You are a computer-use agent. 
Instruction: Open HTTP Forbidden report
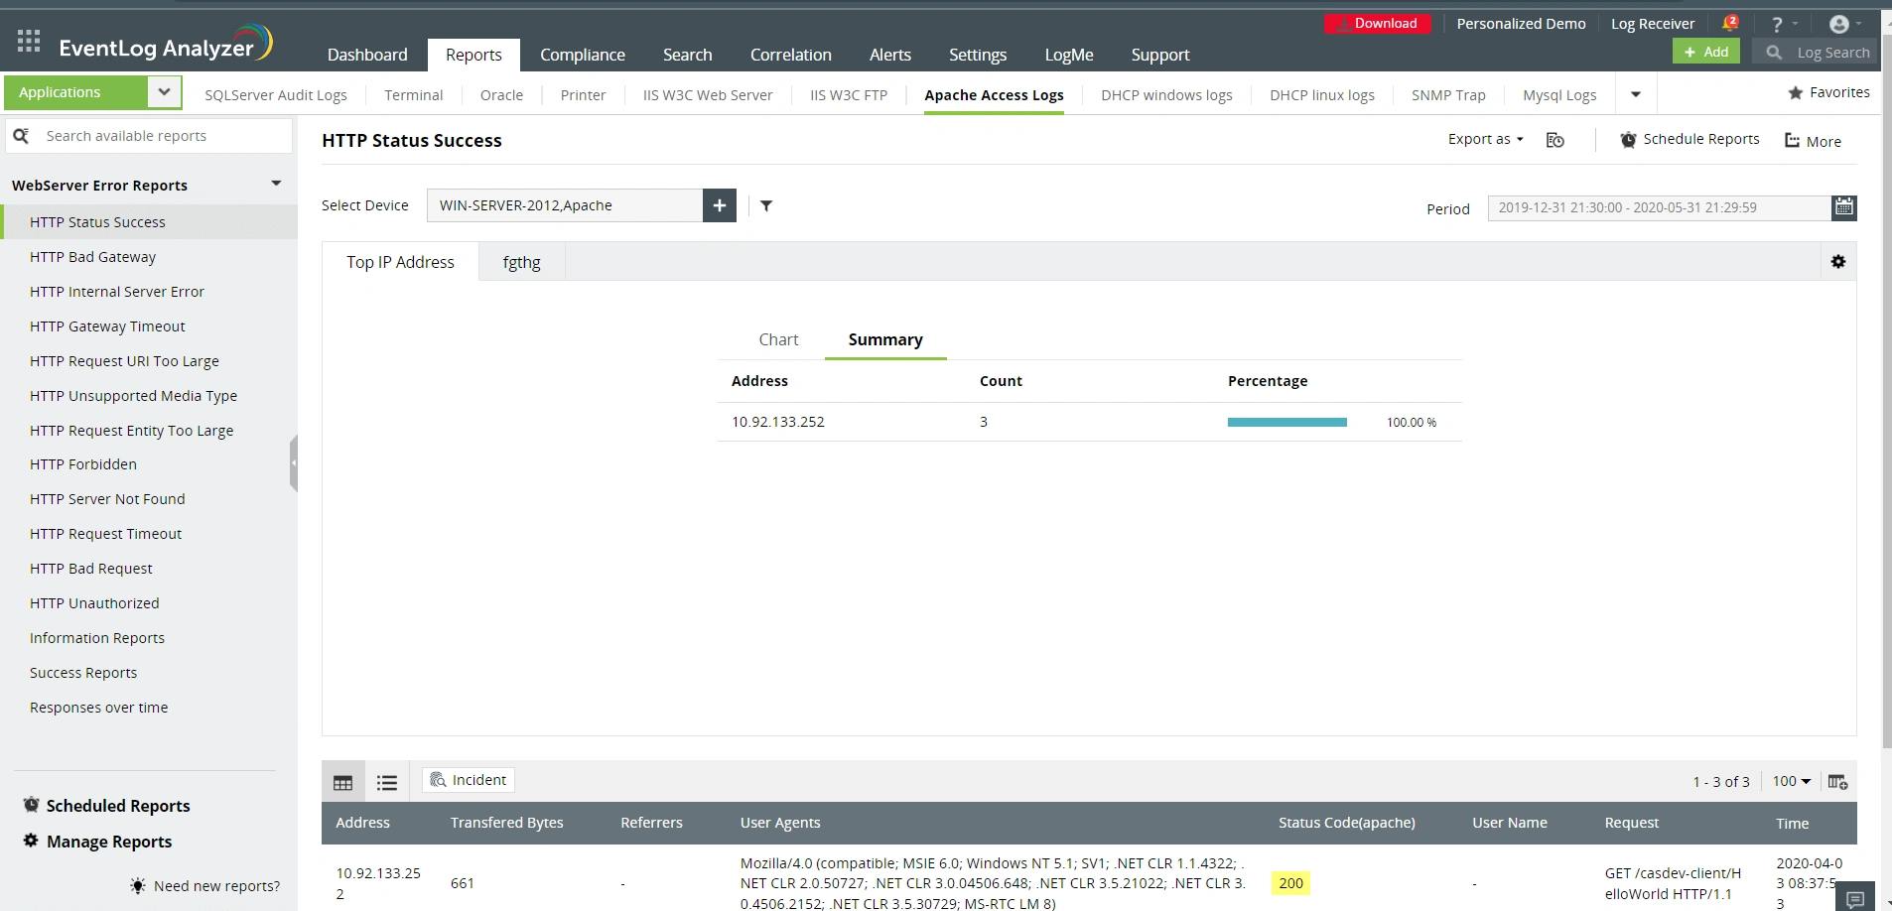point(83,464)
